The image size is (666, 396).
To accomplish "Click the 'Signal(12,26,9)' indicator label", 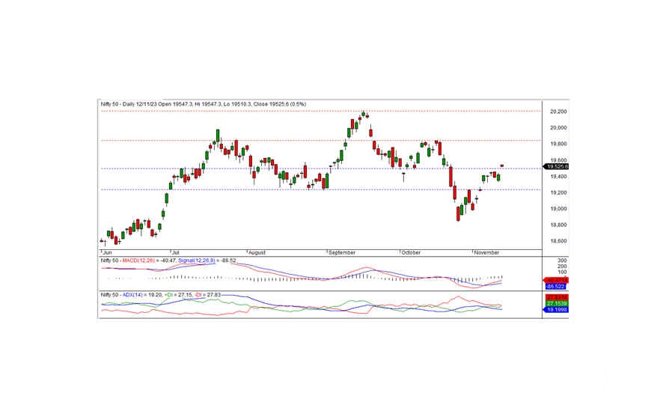I will 197,261.
